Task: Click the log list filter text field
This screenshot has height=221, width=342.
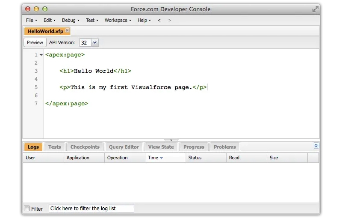Action: [x=91, y=208]
